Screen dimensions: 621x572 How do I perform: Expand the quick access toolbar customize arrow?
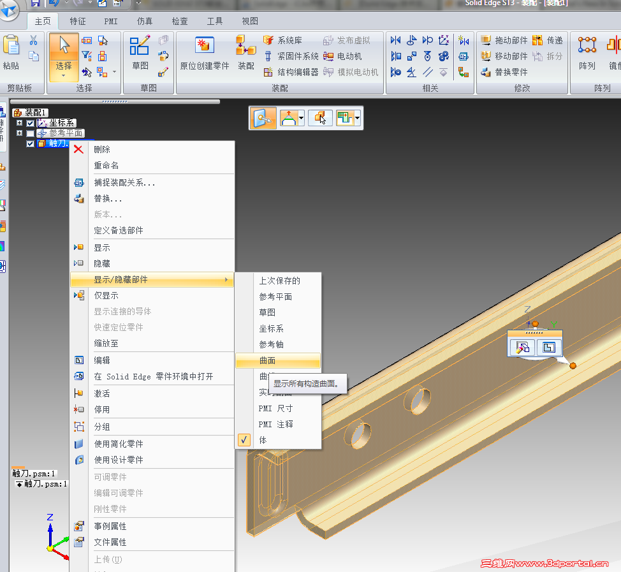[138, 3]
